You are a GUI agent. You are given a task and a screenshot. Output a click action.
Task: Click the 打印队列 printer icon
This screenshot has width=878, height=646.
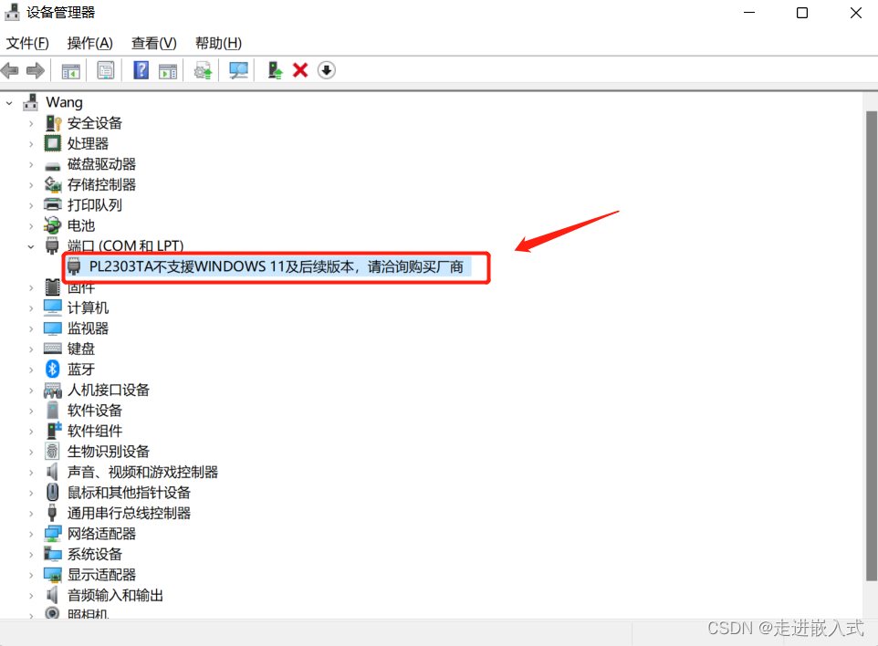(x=53, y=205)
